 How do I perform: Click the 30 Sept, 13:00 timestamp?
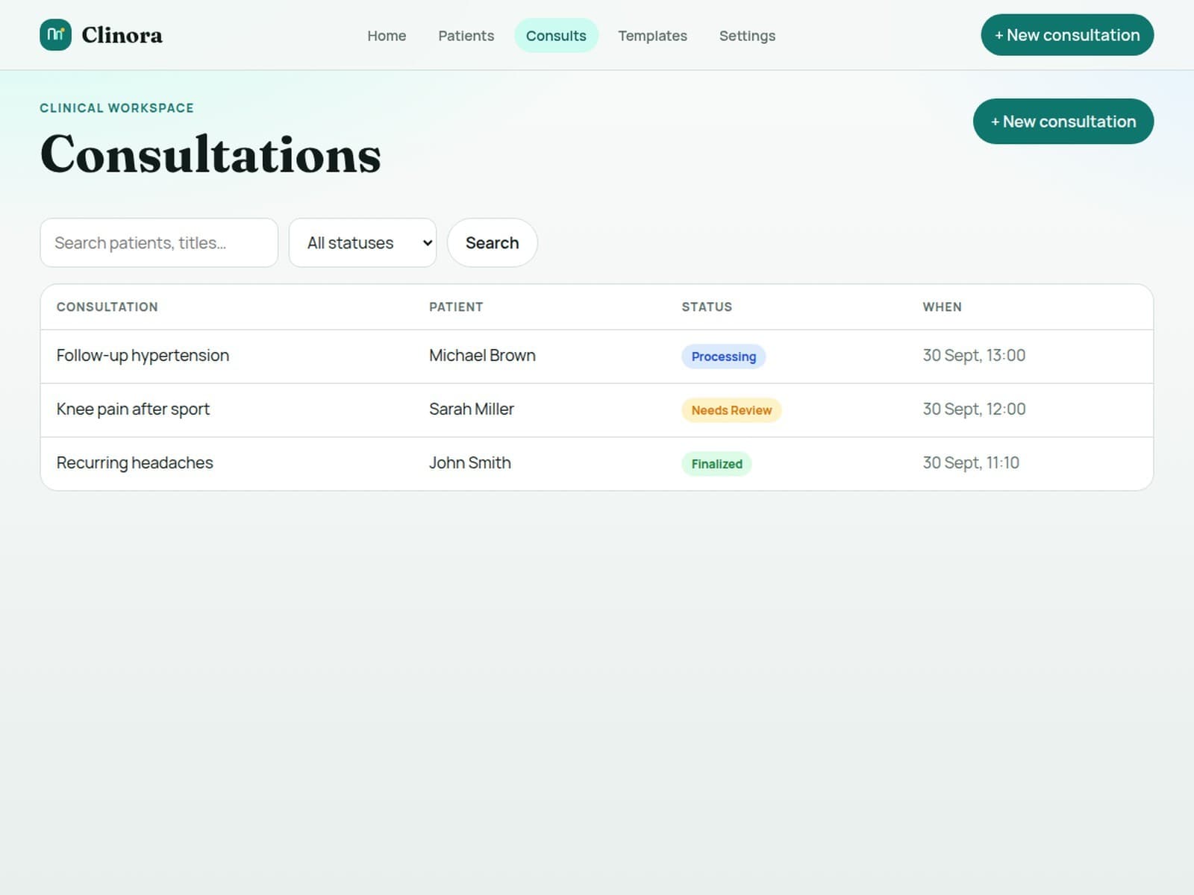pyautogui.click(x=974, y=356)
